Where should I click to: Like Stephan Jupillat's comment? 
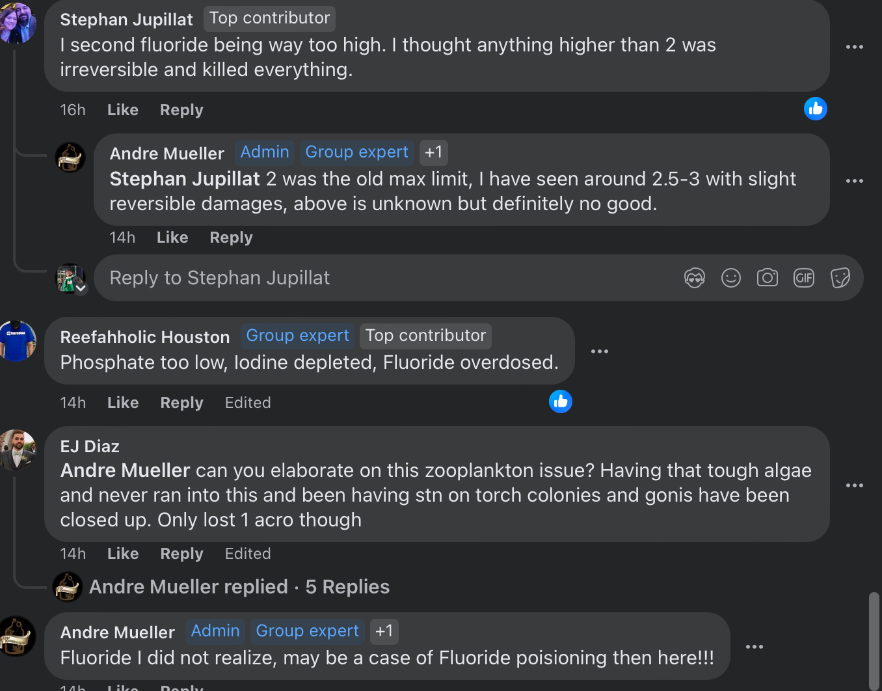pos(122,110)
